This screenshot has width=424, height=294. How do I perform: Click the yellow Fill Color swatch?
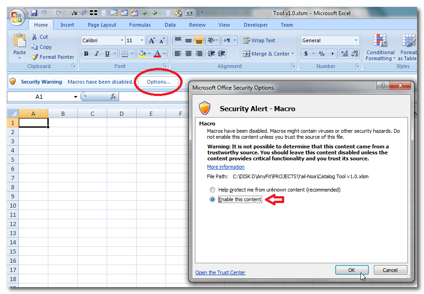coord(143,56)
